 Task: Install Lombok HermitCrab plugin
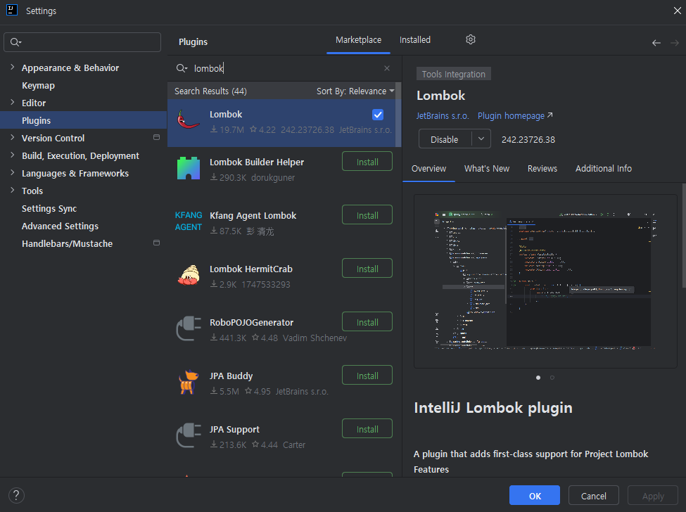click(367, 269)
